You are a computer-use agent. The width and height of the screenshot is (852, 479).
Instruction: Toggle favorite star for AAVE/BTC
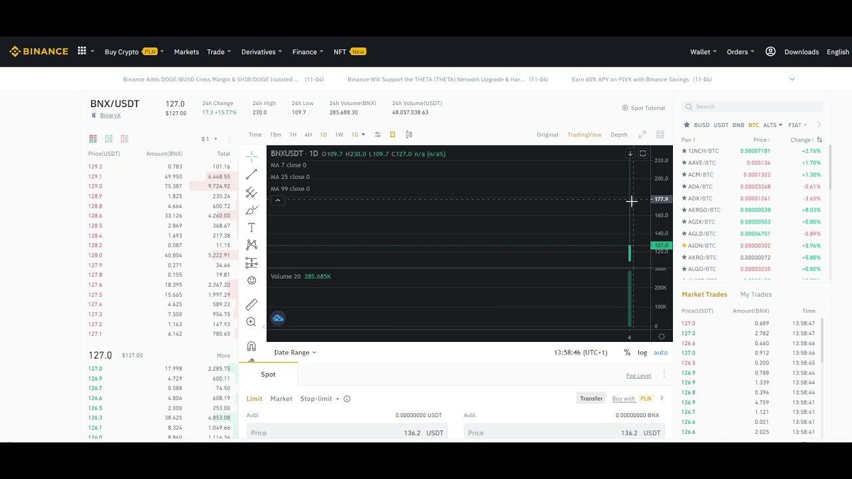pyautogui.click(x=684, y=163)
